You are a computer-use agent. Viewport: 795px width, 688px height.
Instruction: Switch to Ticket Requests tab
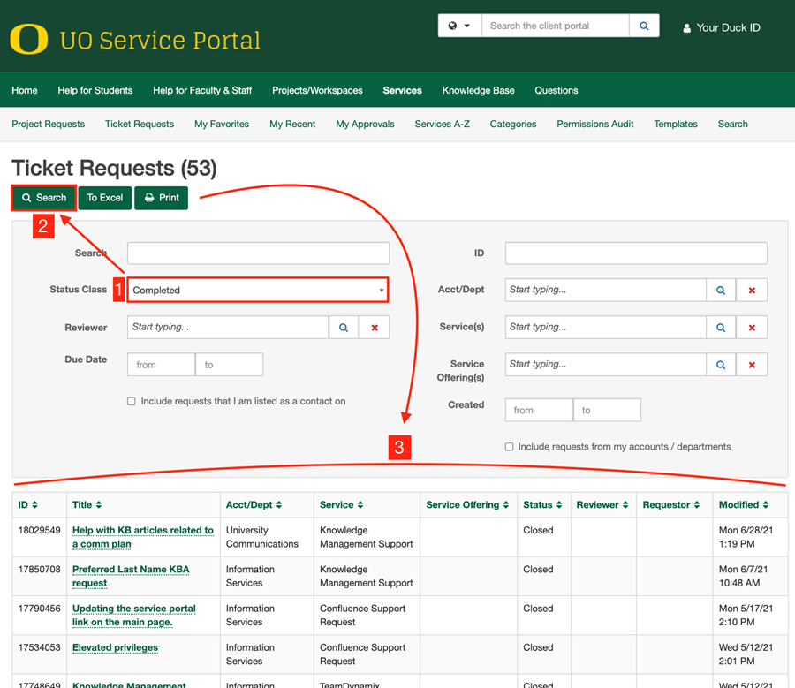(140, 125)
